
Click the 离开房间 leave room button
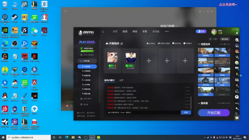225,39
